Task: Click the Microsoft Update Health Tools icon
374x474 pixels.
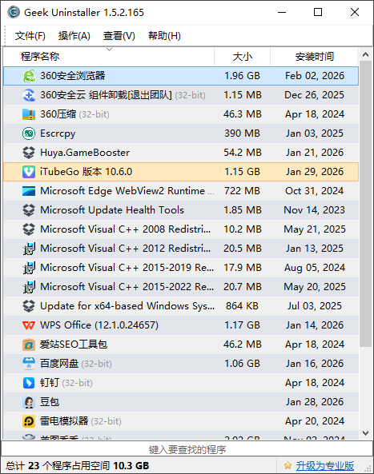Action: click(x=29, y=210)
